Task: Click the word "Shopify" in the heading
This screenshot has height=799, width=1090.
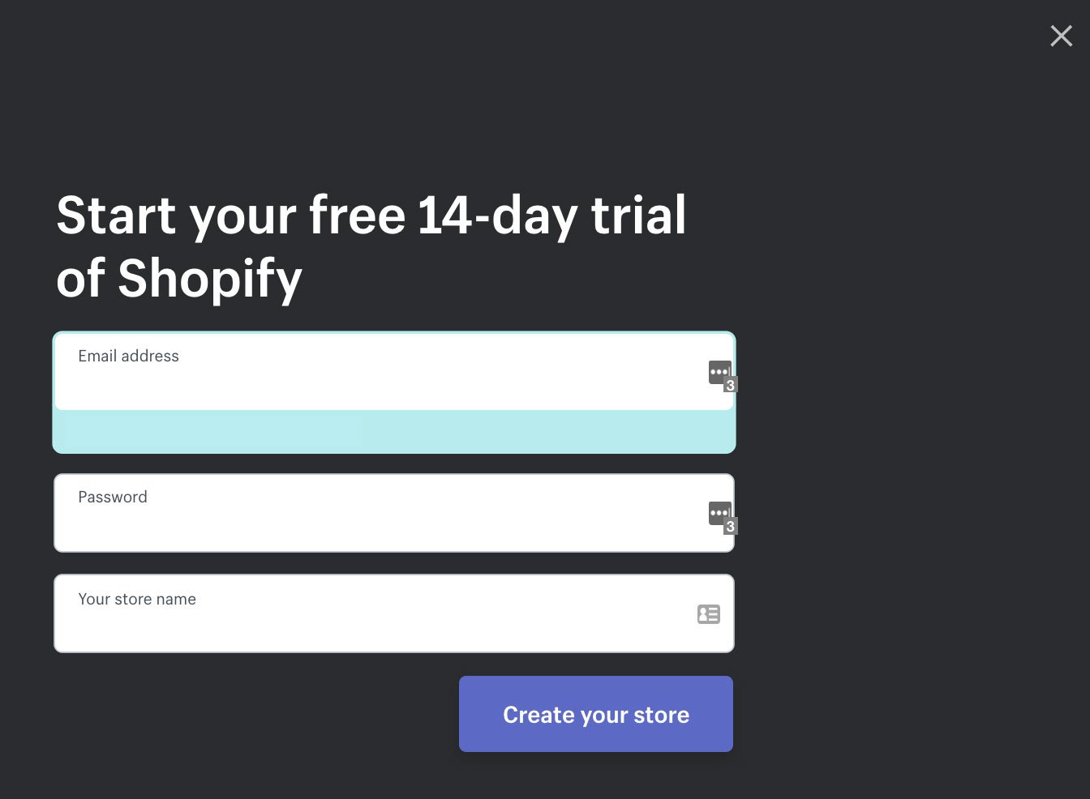Action: coord(210,280)
